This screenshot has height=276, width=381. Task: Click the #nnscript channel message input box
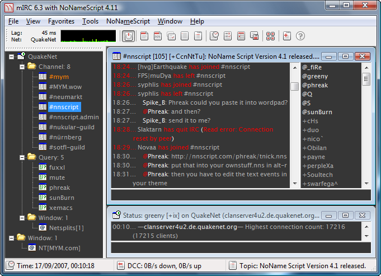click(x=241, y=195)
